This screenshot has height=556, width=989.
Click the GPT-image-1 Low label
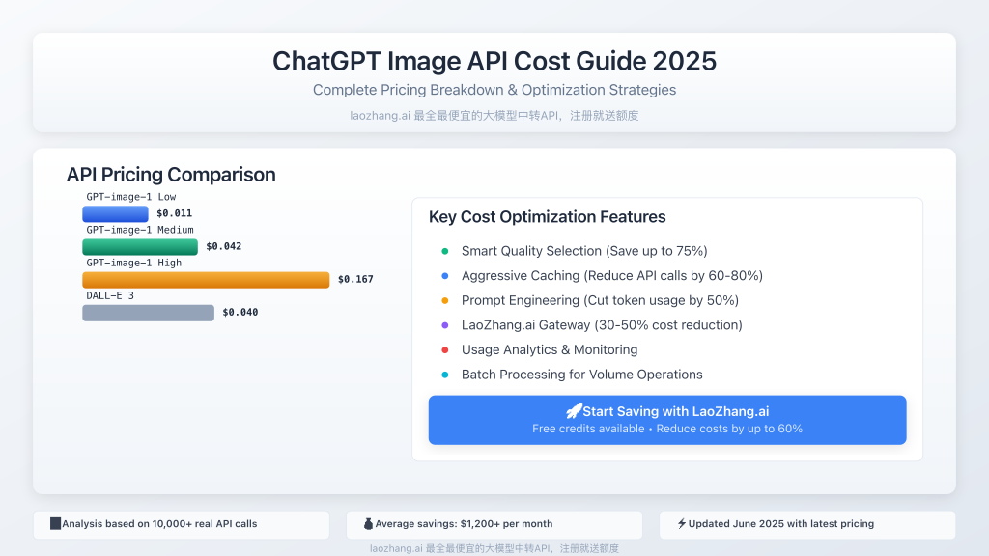(131, 197)
